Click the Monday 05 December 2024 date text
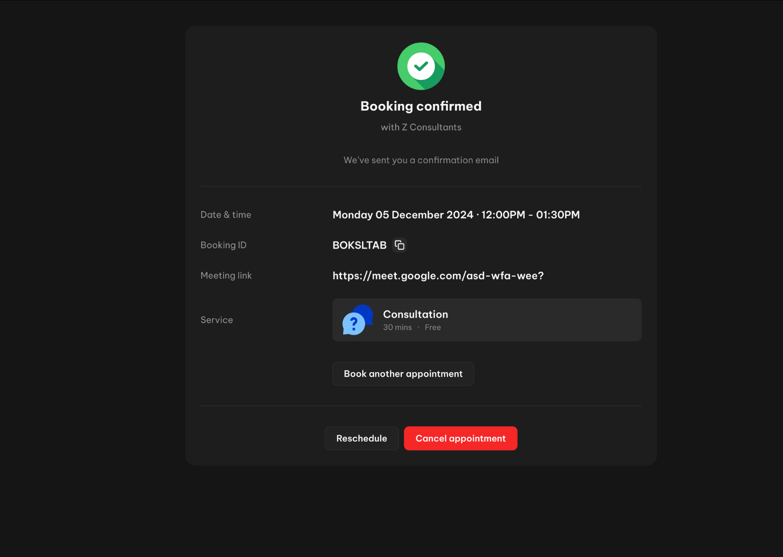783x557 pixels. tap(403, 215)
